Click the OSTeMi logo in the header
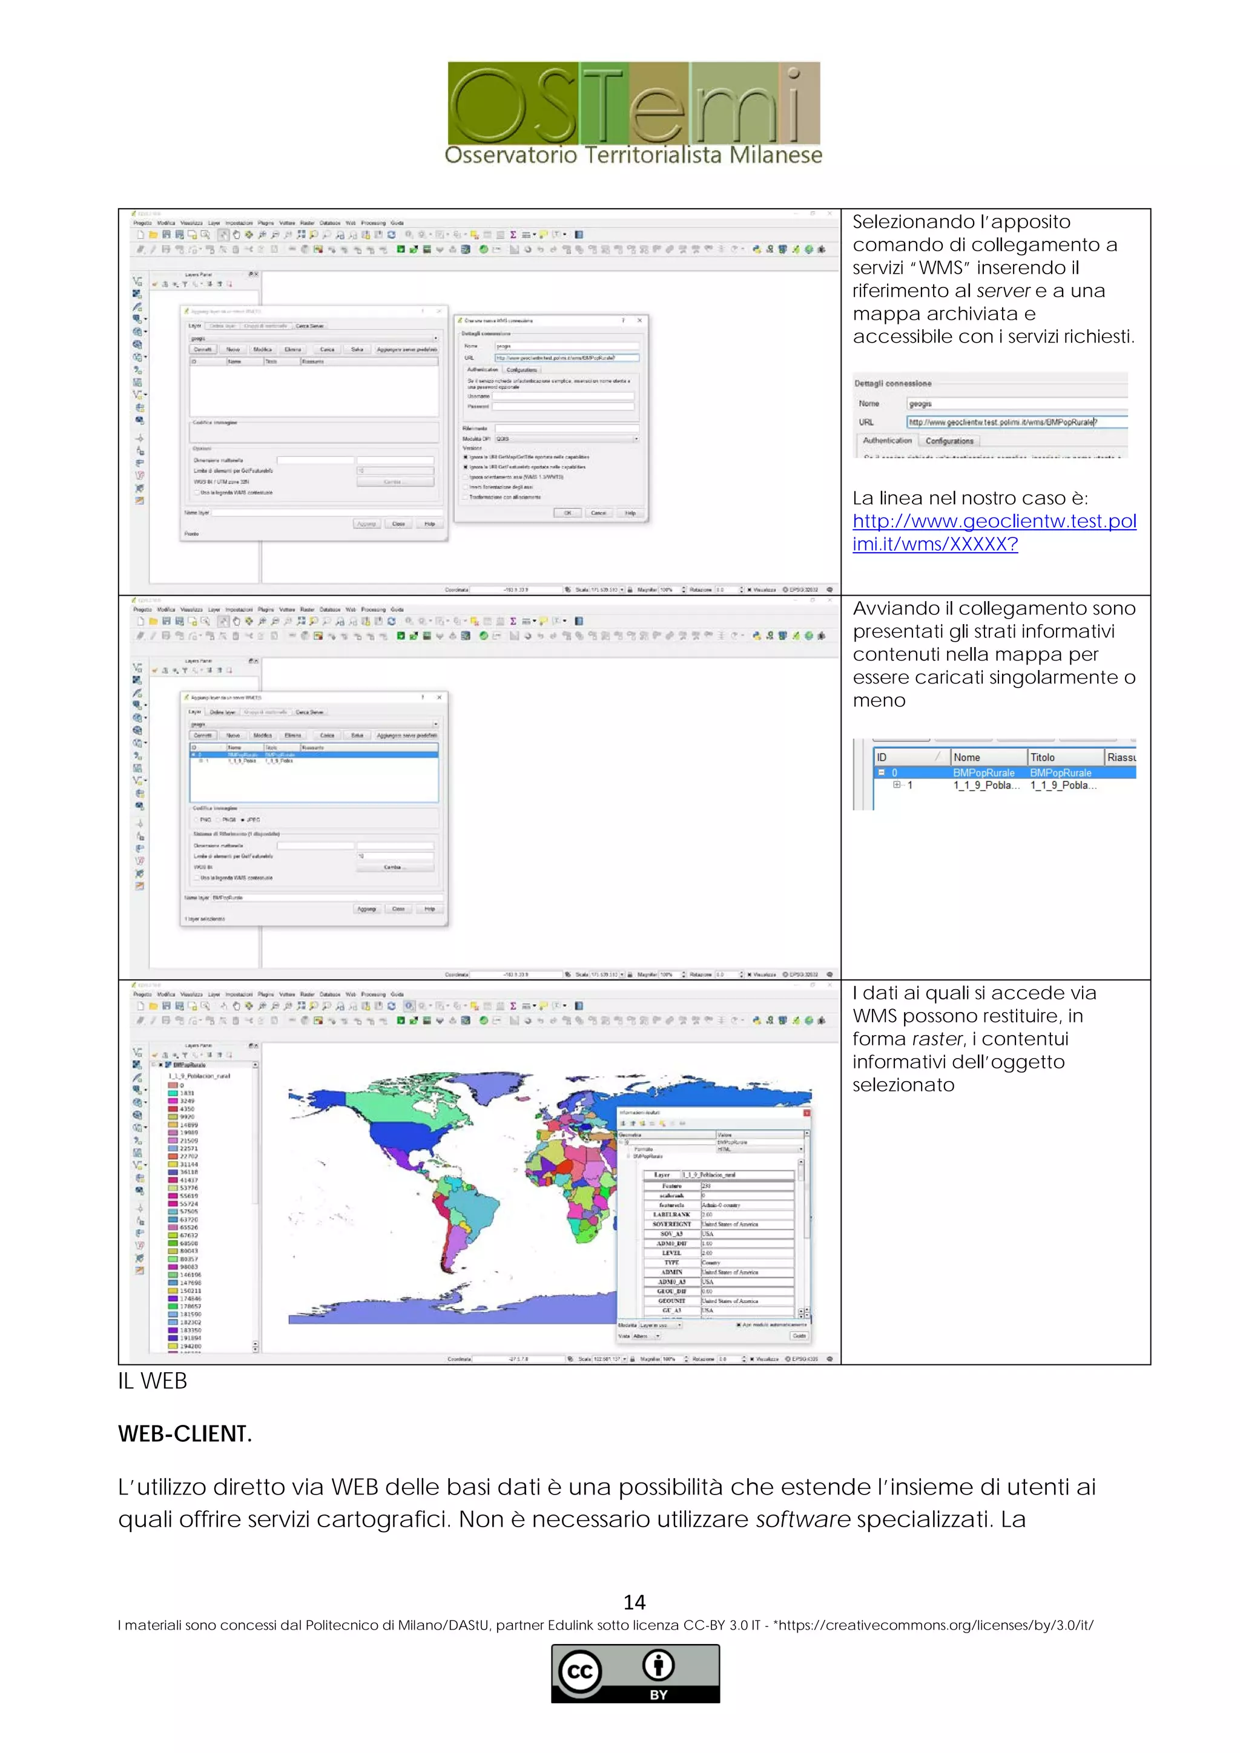1240x1753 pixels. 634,114
